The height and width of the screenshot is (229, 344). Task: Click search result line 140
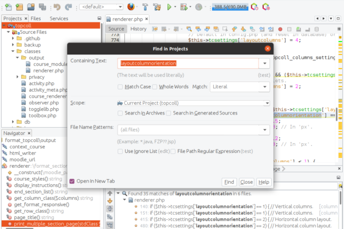236,207
